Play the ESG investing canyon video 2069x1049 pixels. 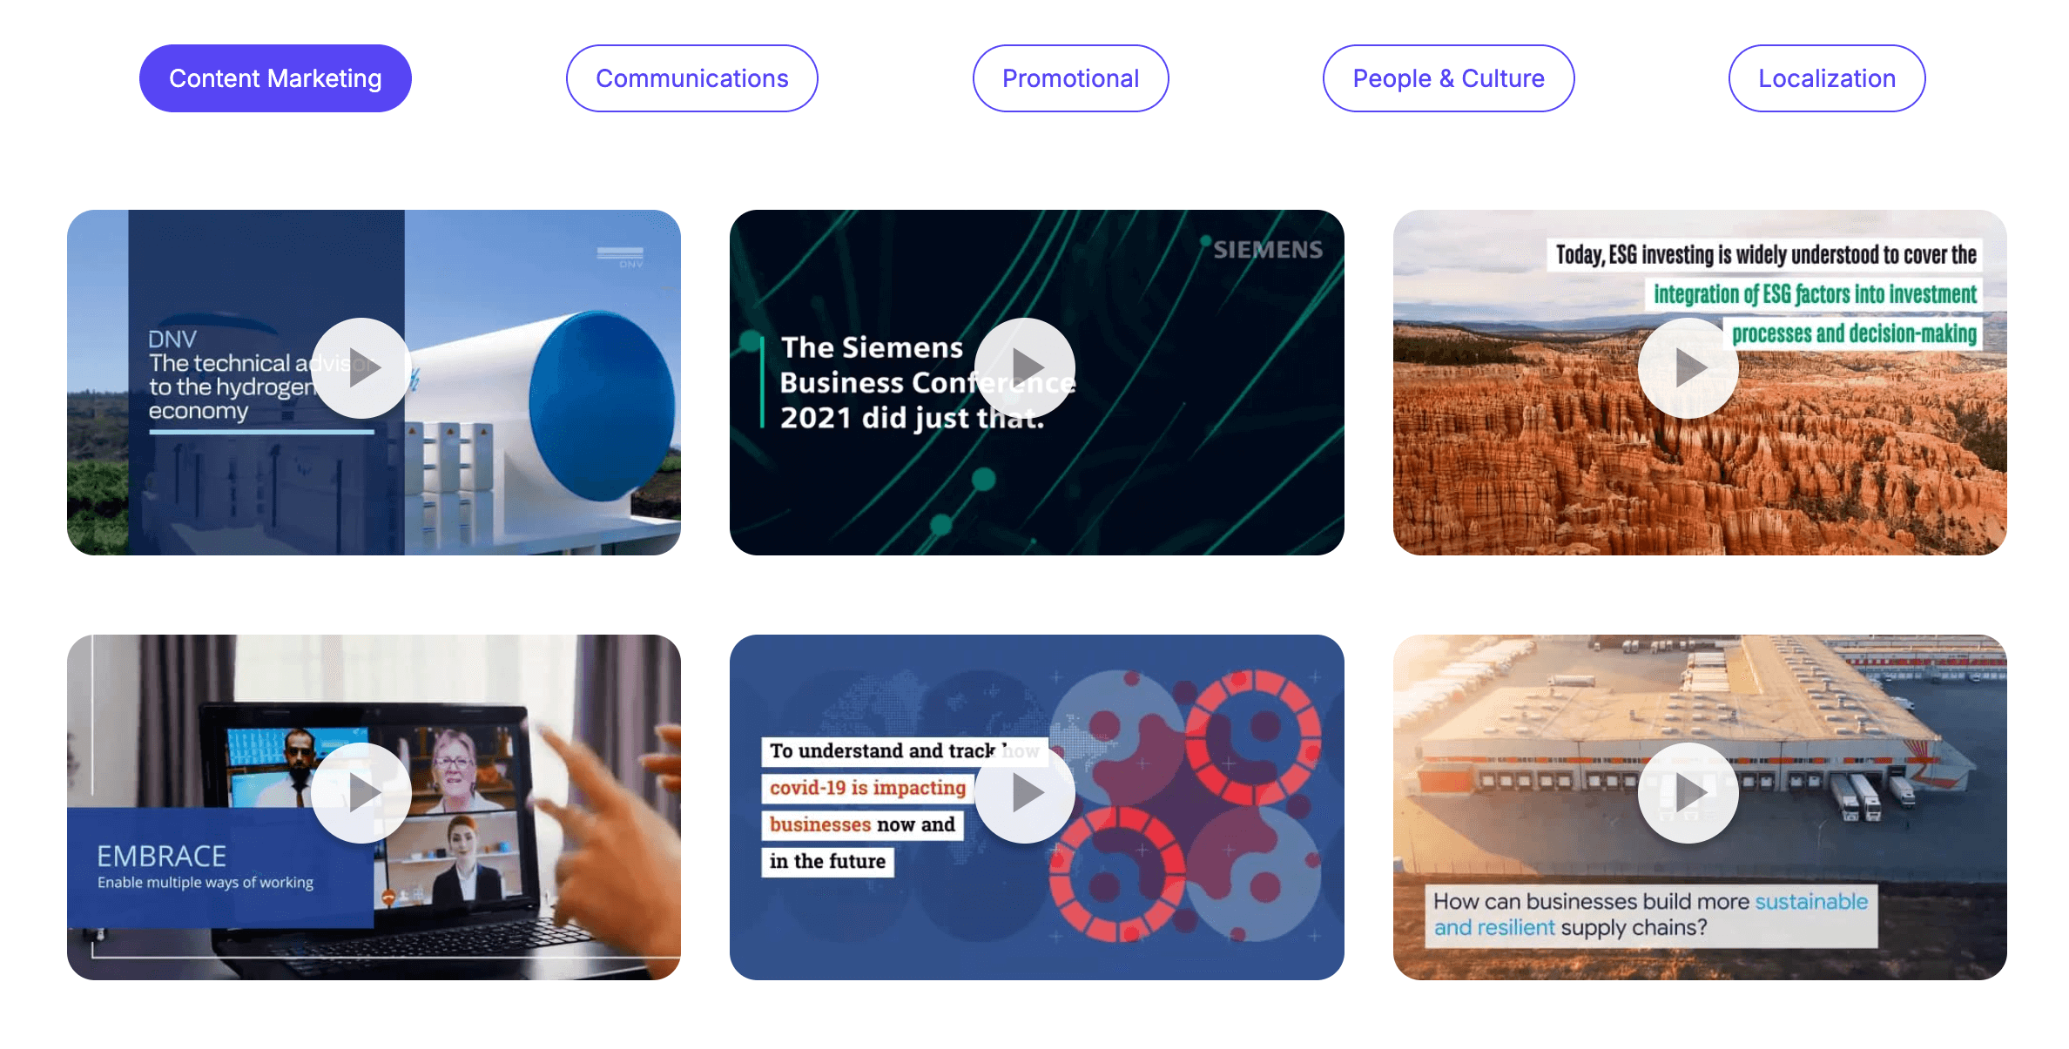[x=1688, y=367]
